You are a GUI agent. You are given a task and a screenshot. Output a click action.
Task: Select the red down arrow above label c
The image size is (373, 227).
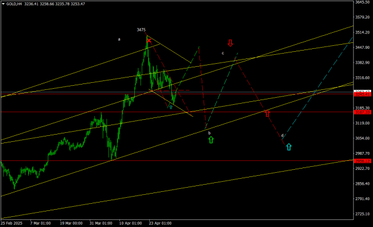[x=230, y=43]
